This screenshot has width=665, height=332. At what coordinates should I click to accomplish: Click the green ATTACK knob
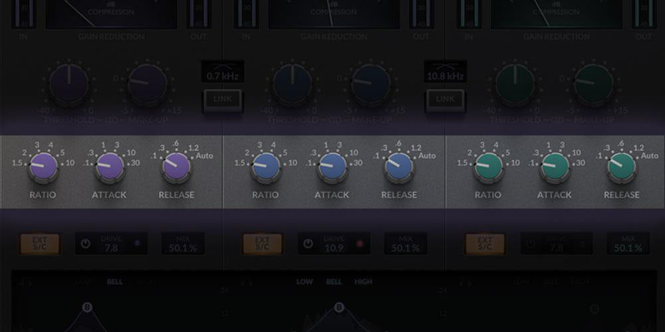point(555,166)
